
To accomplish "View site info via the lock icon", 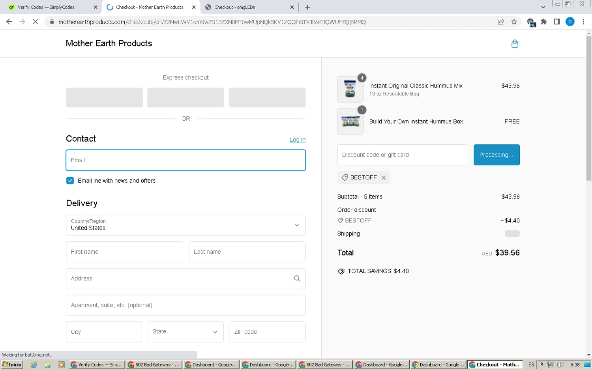I will [x=52, y=22].
